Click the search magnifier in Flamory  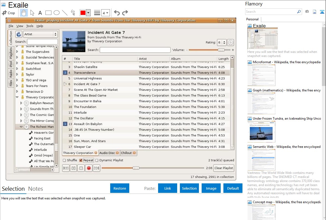click(x=299, y=12)
